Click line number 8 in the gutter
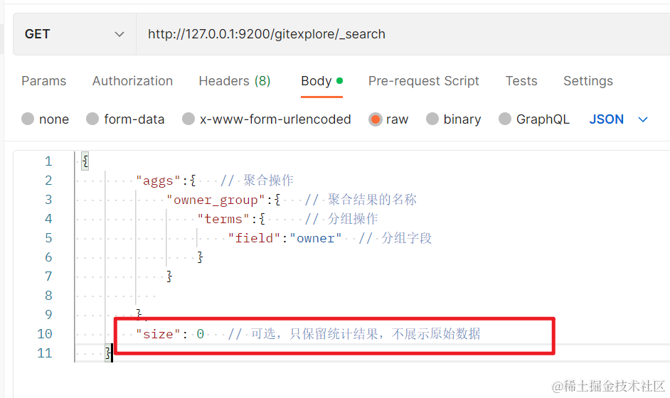This screenshot has width=670, height=398. coord(48,296)
